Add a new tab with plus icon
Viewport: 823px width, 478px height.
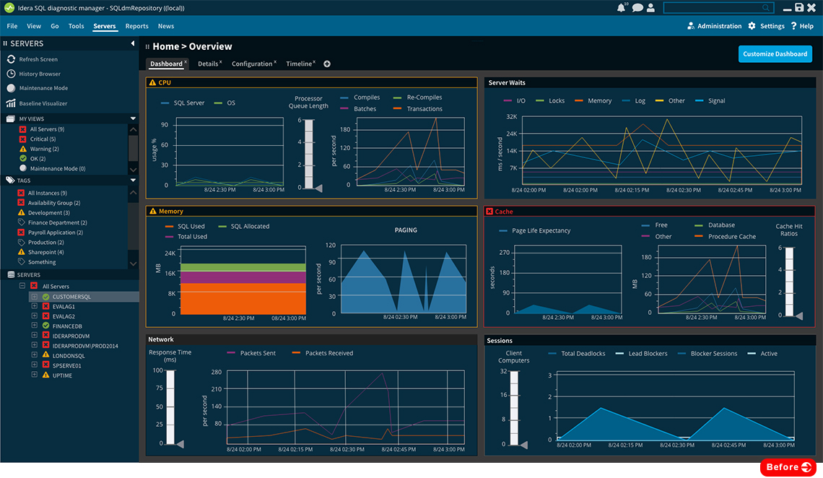coord(327,64)
